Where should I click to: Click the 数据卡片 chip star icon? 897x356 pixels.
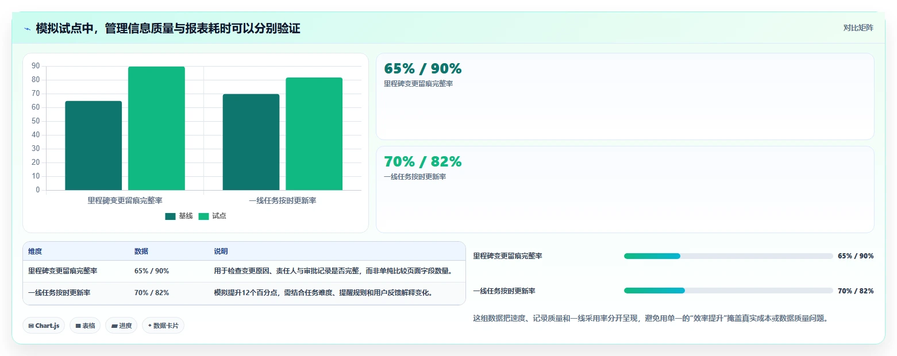(149, 326)
